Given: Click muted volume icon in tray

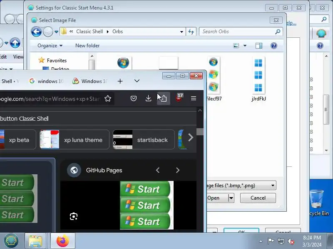Looking at the screenshot, I should click(291, 241).
